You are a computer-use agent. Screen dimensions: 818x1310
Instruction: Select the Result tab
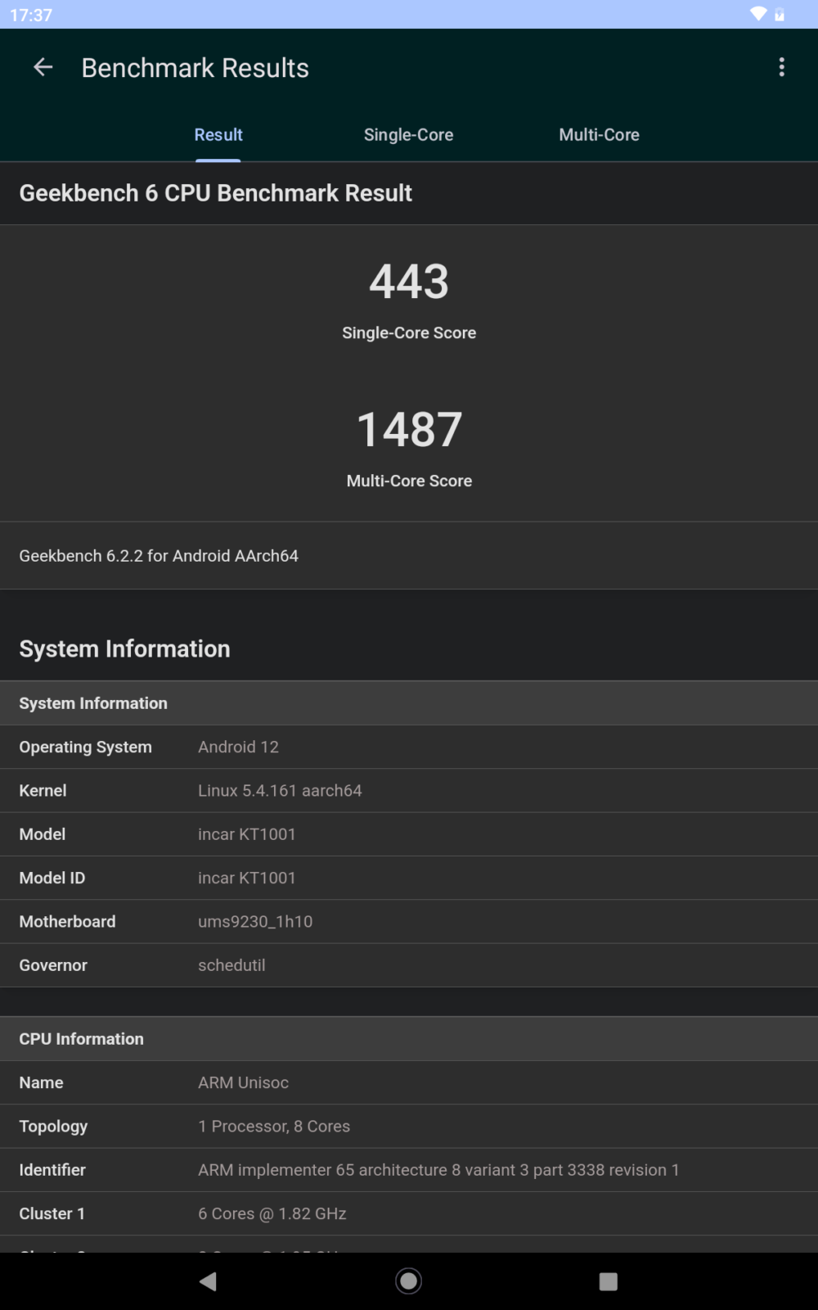(218, 135)
